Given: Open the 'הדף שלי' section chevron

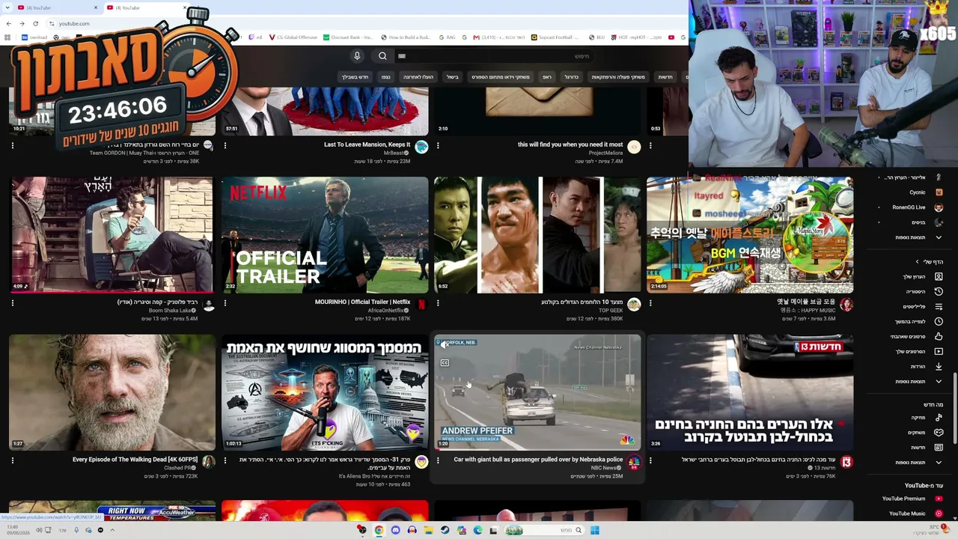Looking at the screenshot, I should point(918,262).
